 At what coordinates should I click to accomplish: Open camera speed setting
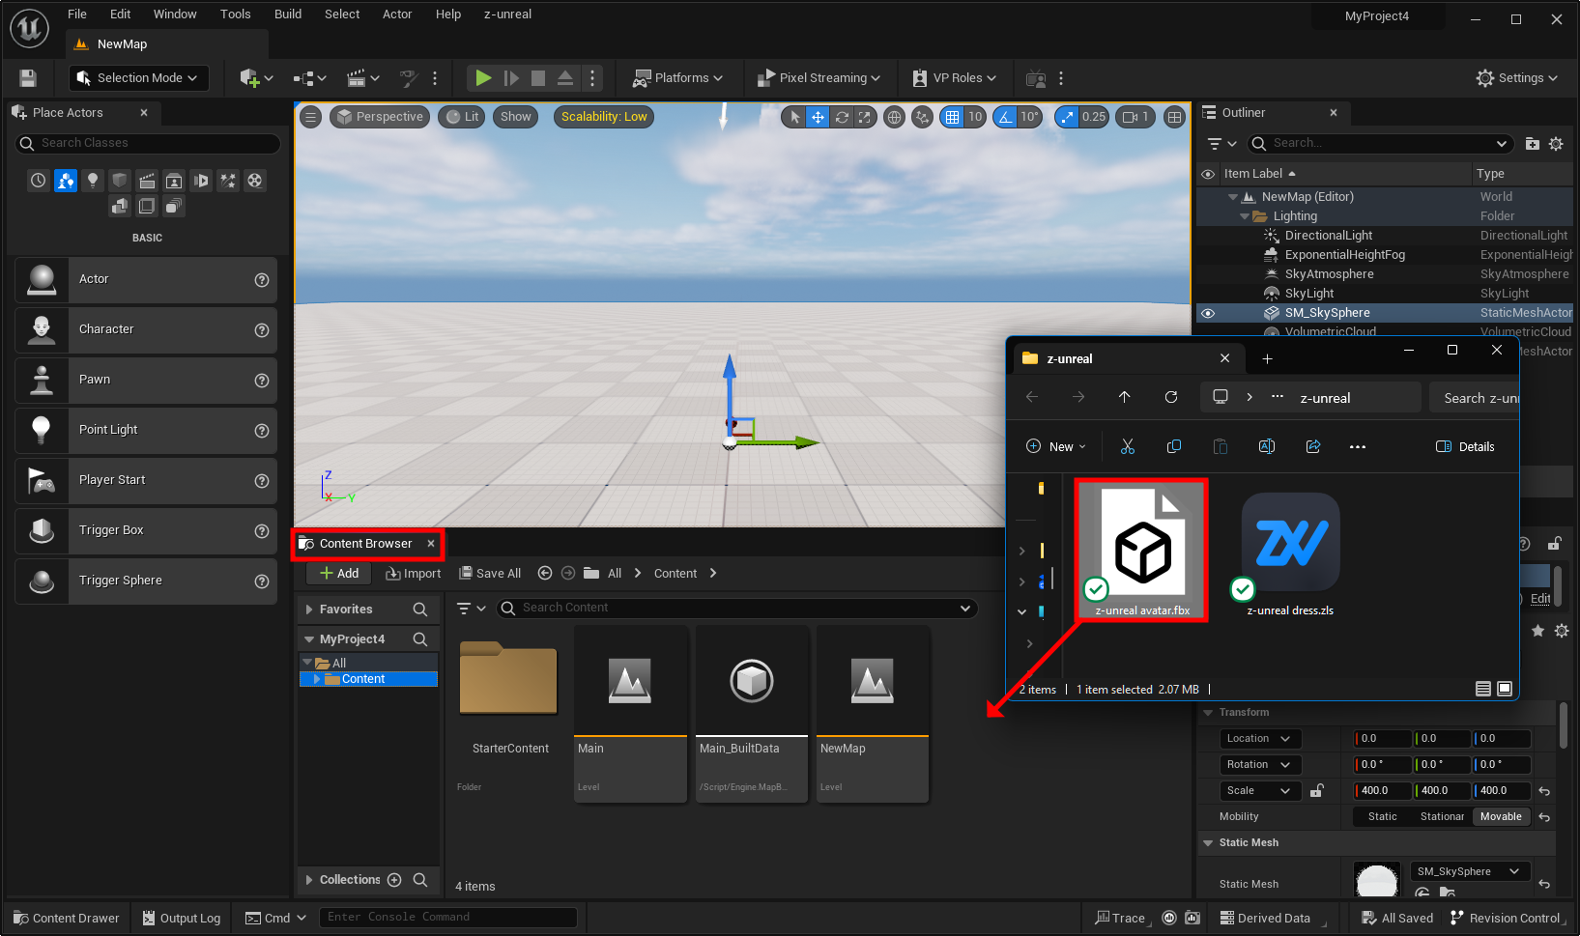click(1135, 117)
